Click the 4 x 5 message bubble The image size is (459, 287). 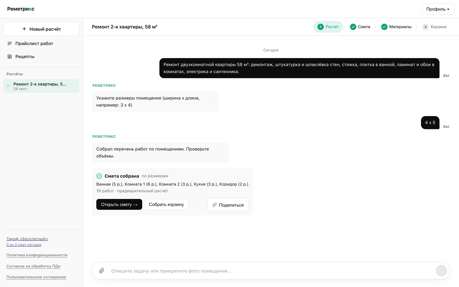coord(430,122)
